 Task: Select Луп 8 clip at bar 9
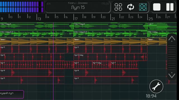(x=32, y=73)
